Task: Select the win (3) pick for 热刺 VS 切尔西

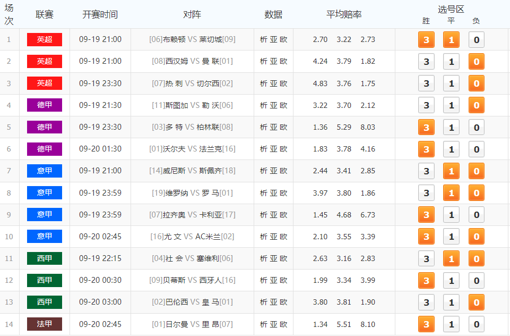Action: (x=426, y=83)
